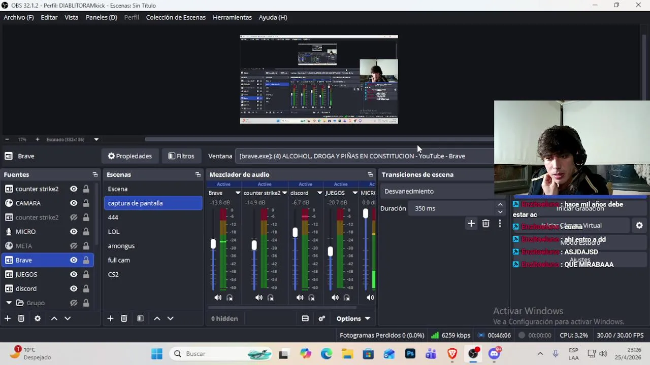Move selected scene up in Escenas
650x365 pixels.
(157, 318)
